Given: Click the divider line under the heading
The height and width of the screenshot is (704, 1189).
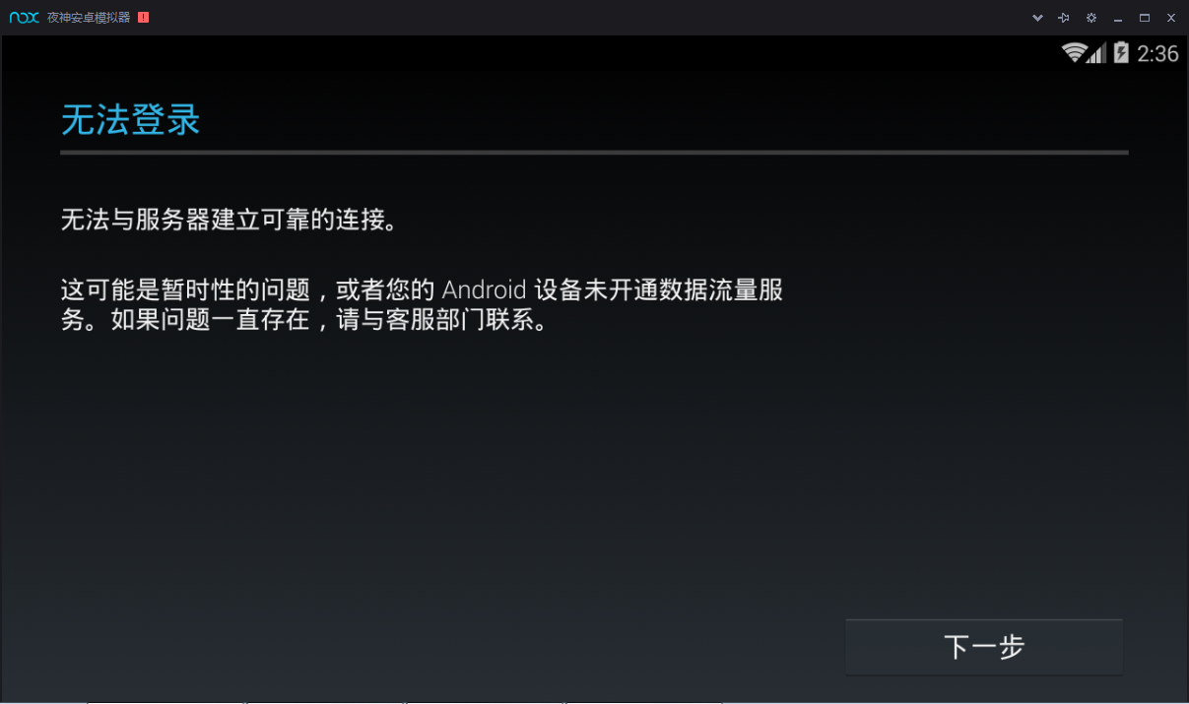Looking at the screenshot, I should coord(594,153).
